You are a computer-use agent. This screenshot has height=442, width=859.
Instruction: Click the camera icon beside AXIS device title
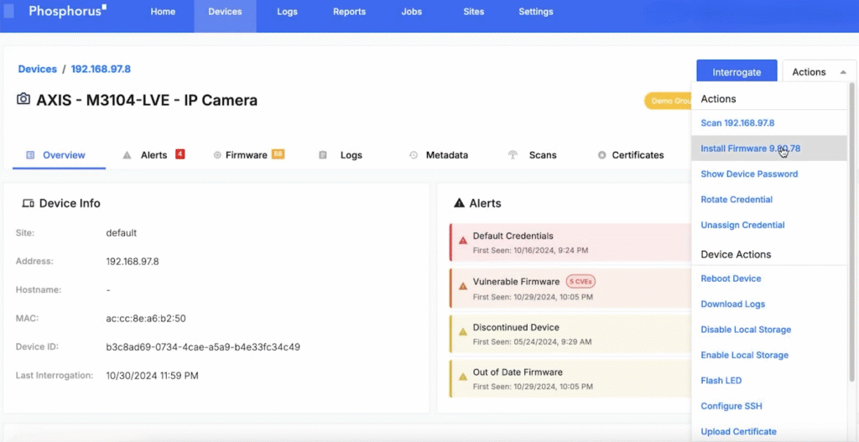23,100
